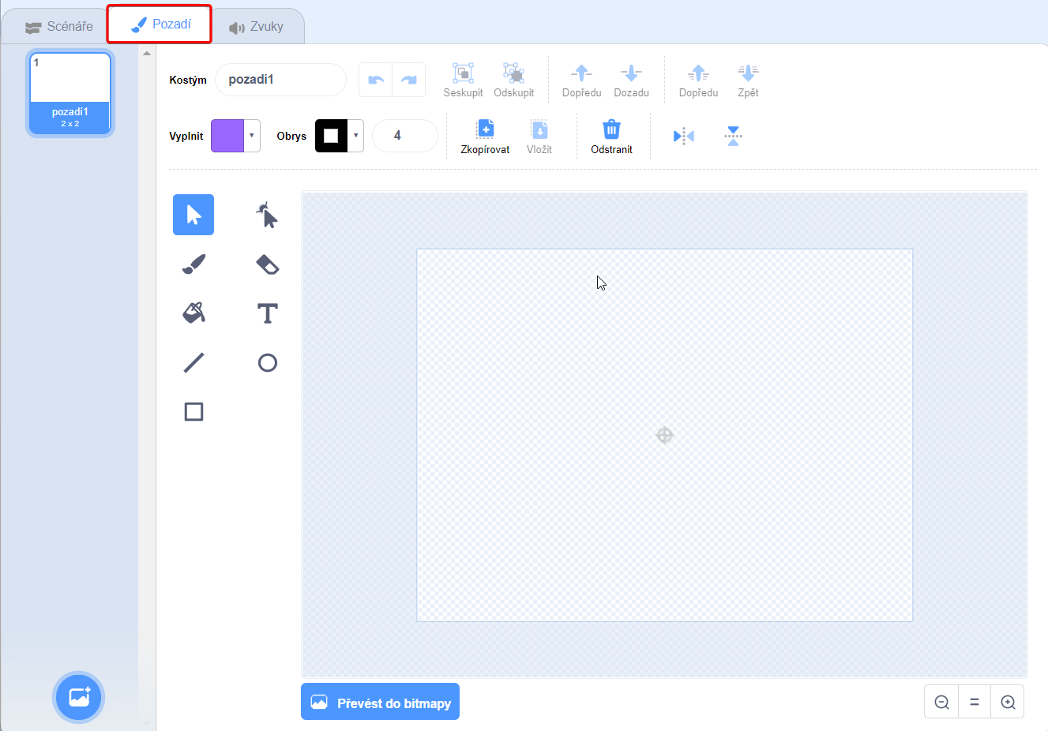Click the redo arrow

coord(409,80)
